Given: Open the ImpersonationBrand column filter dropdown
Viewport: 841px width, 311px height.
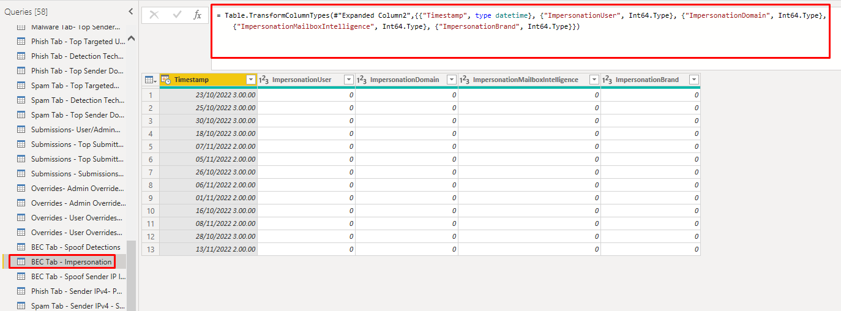Looking at the screenshot, I should [693, 80].
